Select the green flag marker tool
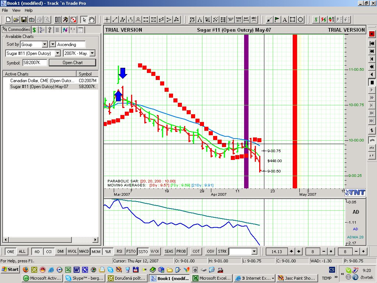The width and height of the screenshot is (377, 283). point(277,20)
